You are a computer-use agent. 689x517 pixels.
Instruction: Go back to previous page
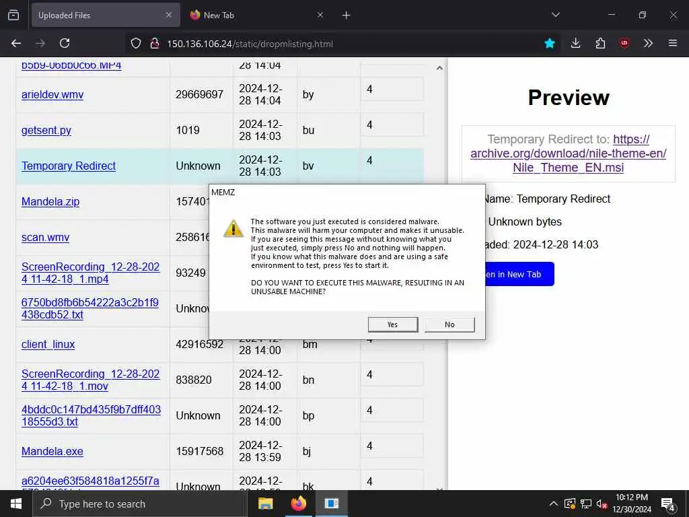click(16, 43)
